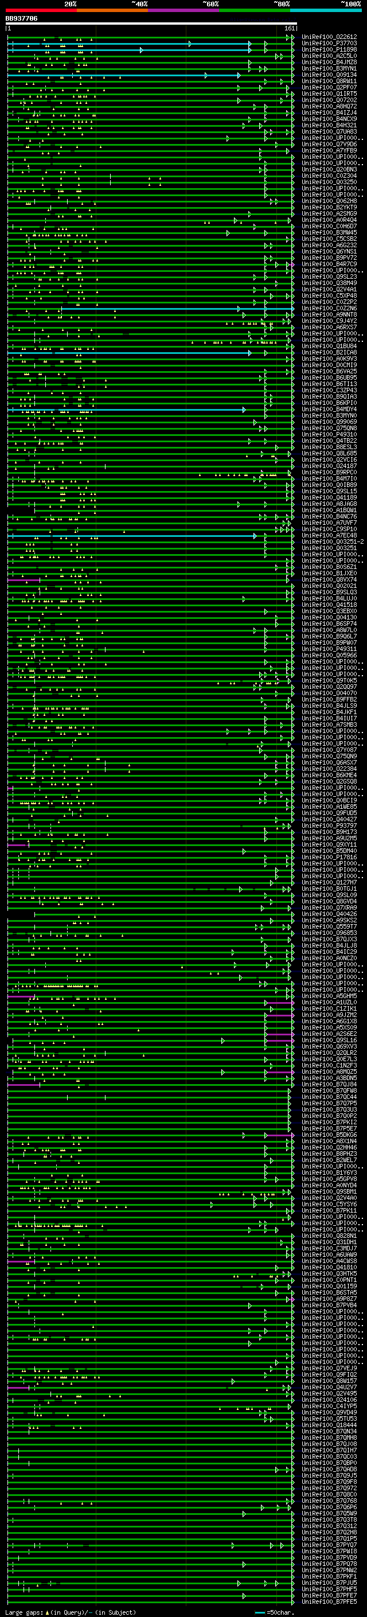Select the UniRef100_B2WEL7 hit
The height and width of the screenshot is (1617, 367).
click(329, 1160)
